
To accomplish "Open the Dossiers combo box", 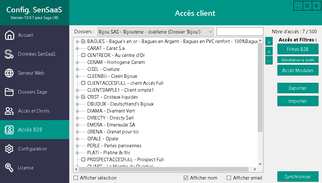I will click(155, 32).
